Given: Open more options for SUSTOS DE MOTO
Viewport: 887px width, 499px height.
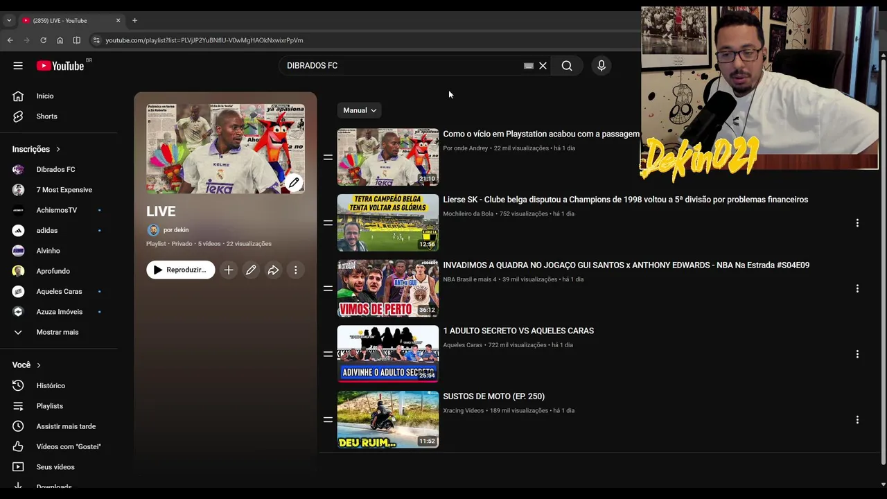Looking at the screenshot, I should (x=857, y=419).
